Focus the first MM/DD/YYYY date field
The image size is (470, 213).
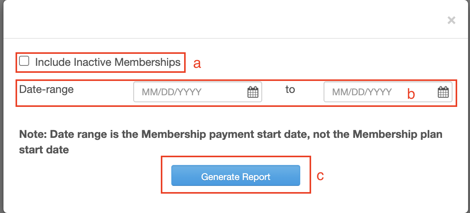pyautogui.click(x=198, y=92)
